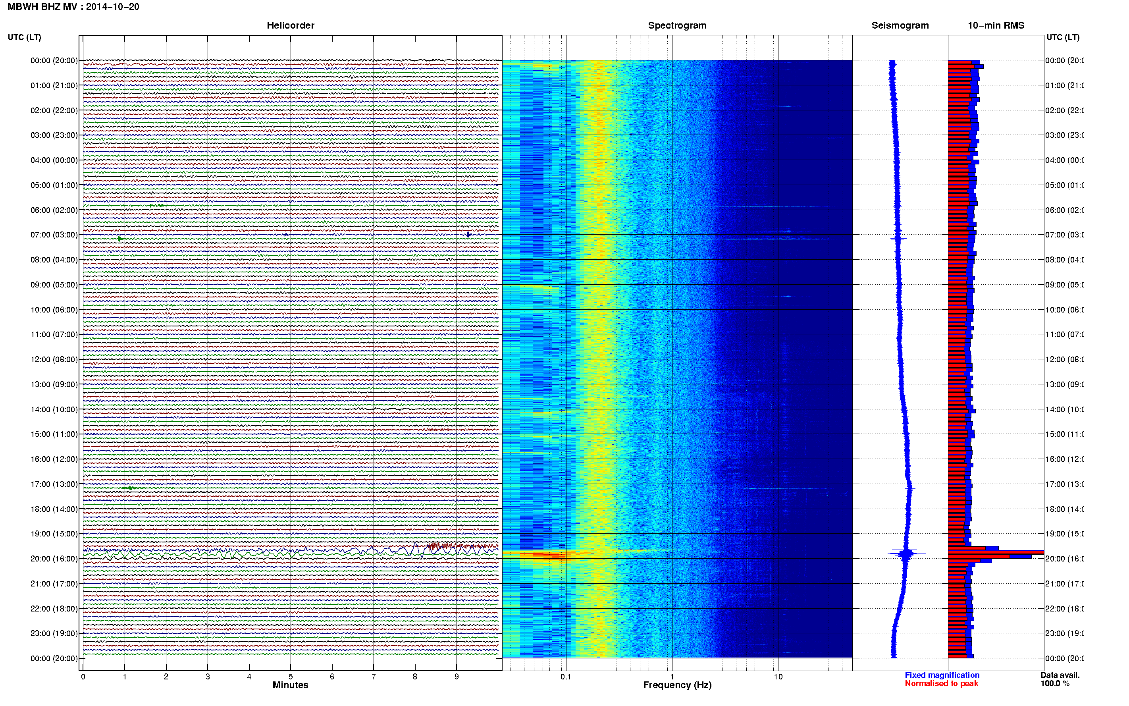Select the left time label 05:00 (01:00)

coord(54,185)
